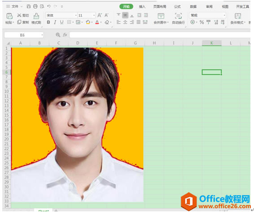The image size is (254, 214).
Task: Expand 合并居中 dropdown arrow
Action: [x=168, y=22]
